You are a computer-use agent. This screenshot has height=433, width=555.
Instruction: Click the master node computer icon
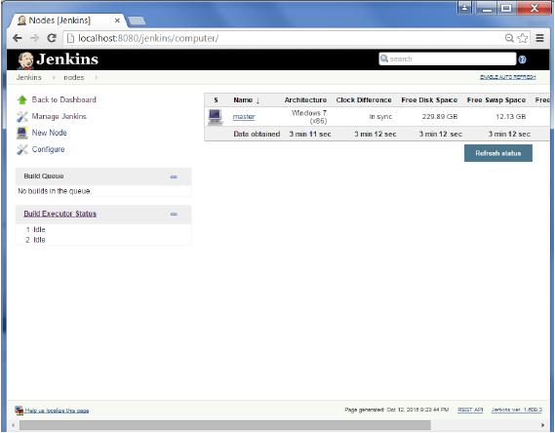pyautogui.click(x=215, y=117)
